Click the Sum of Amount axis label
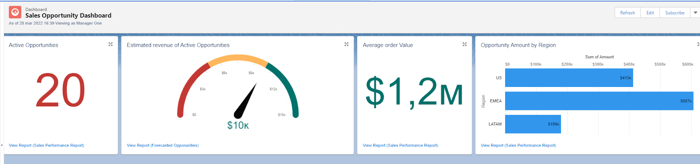This screenshot has height=164, width=700. (599, 57)
